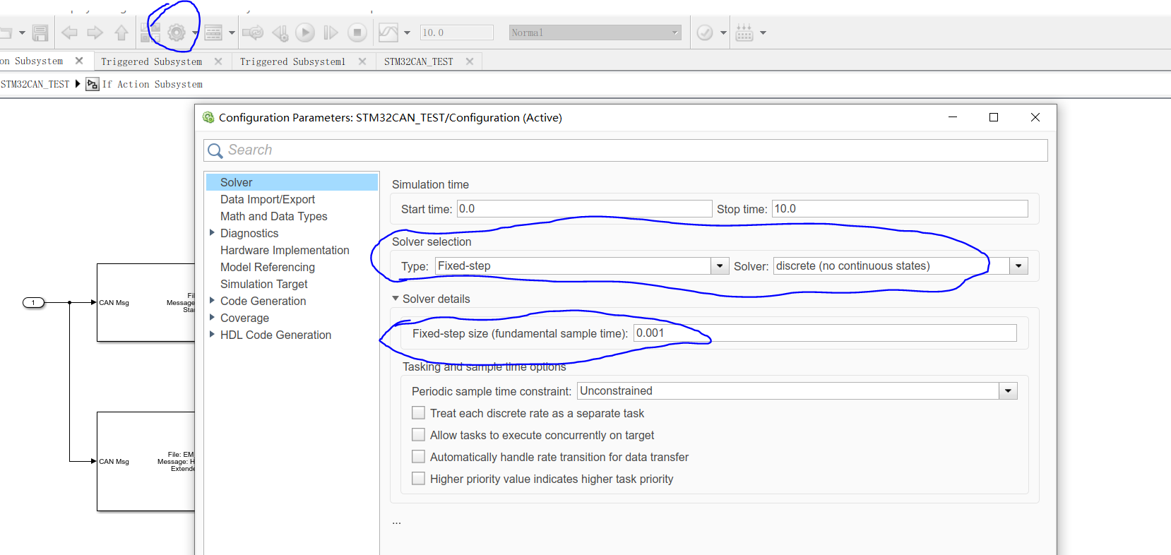Open dropdown arrow next to Build Model

click(x=763, y=32)
